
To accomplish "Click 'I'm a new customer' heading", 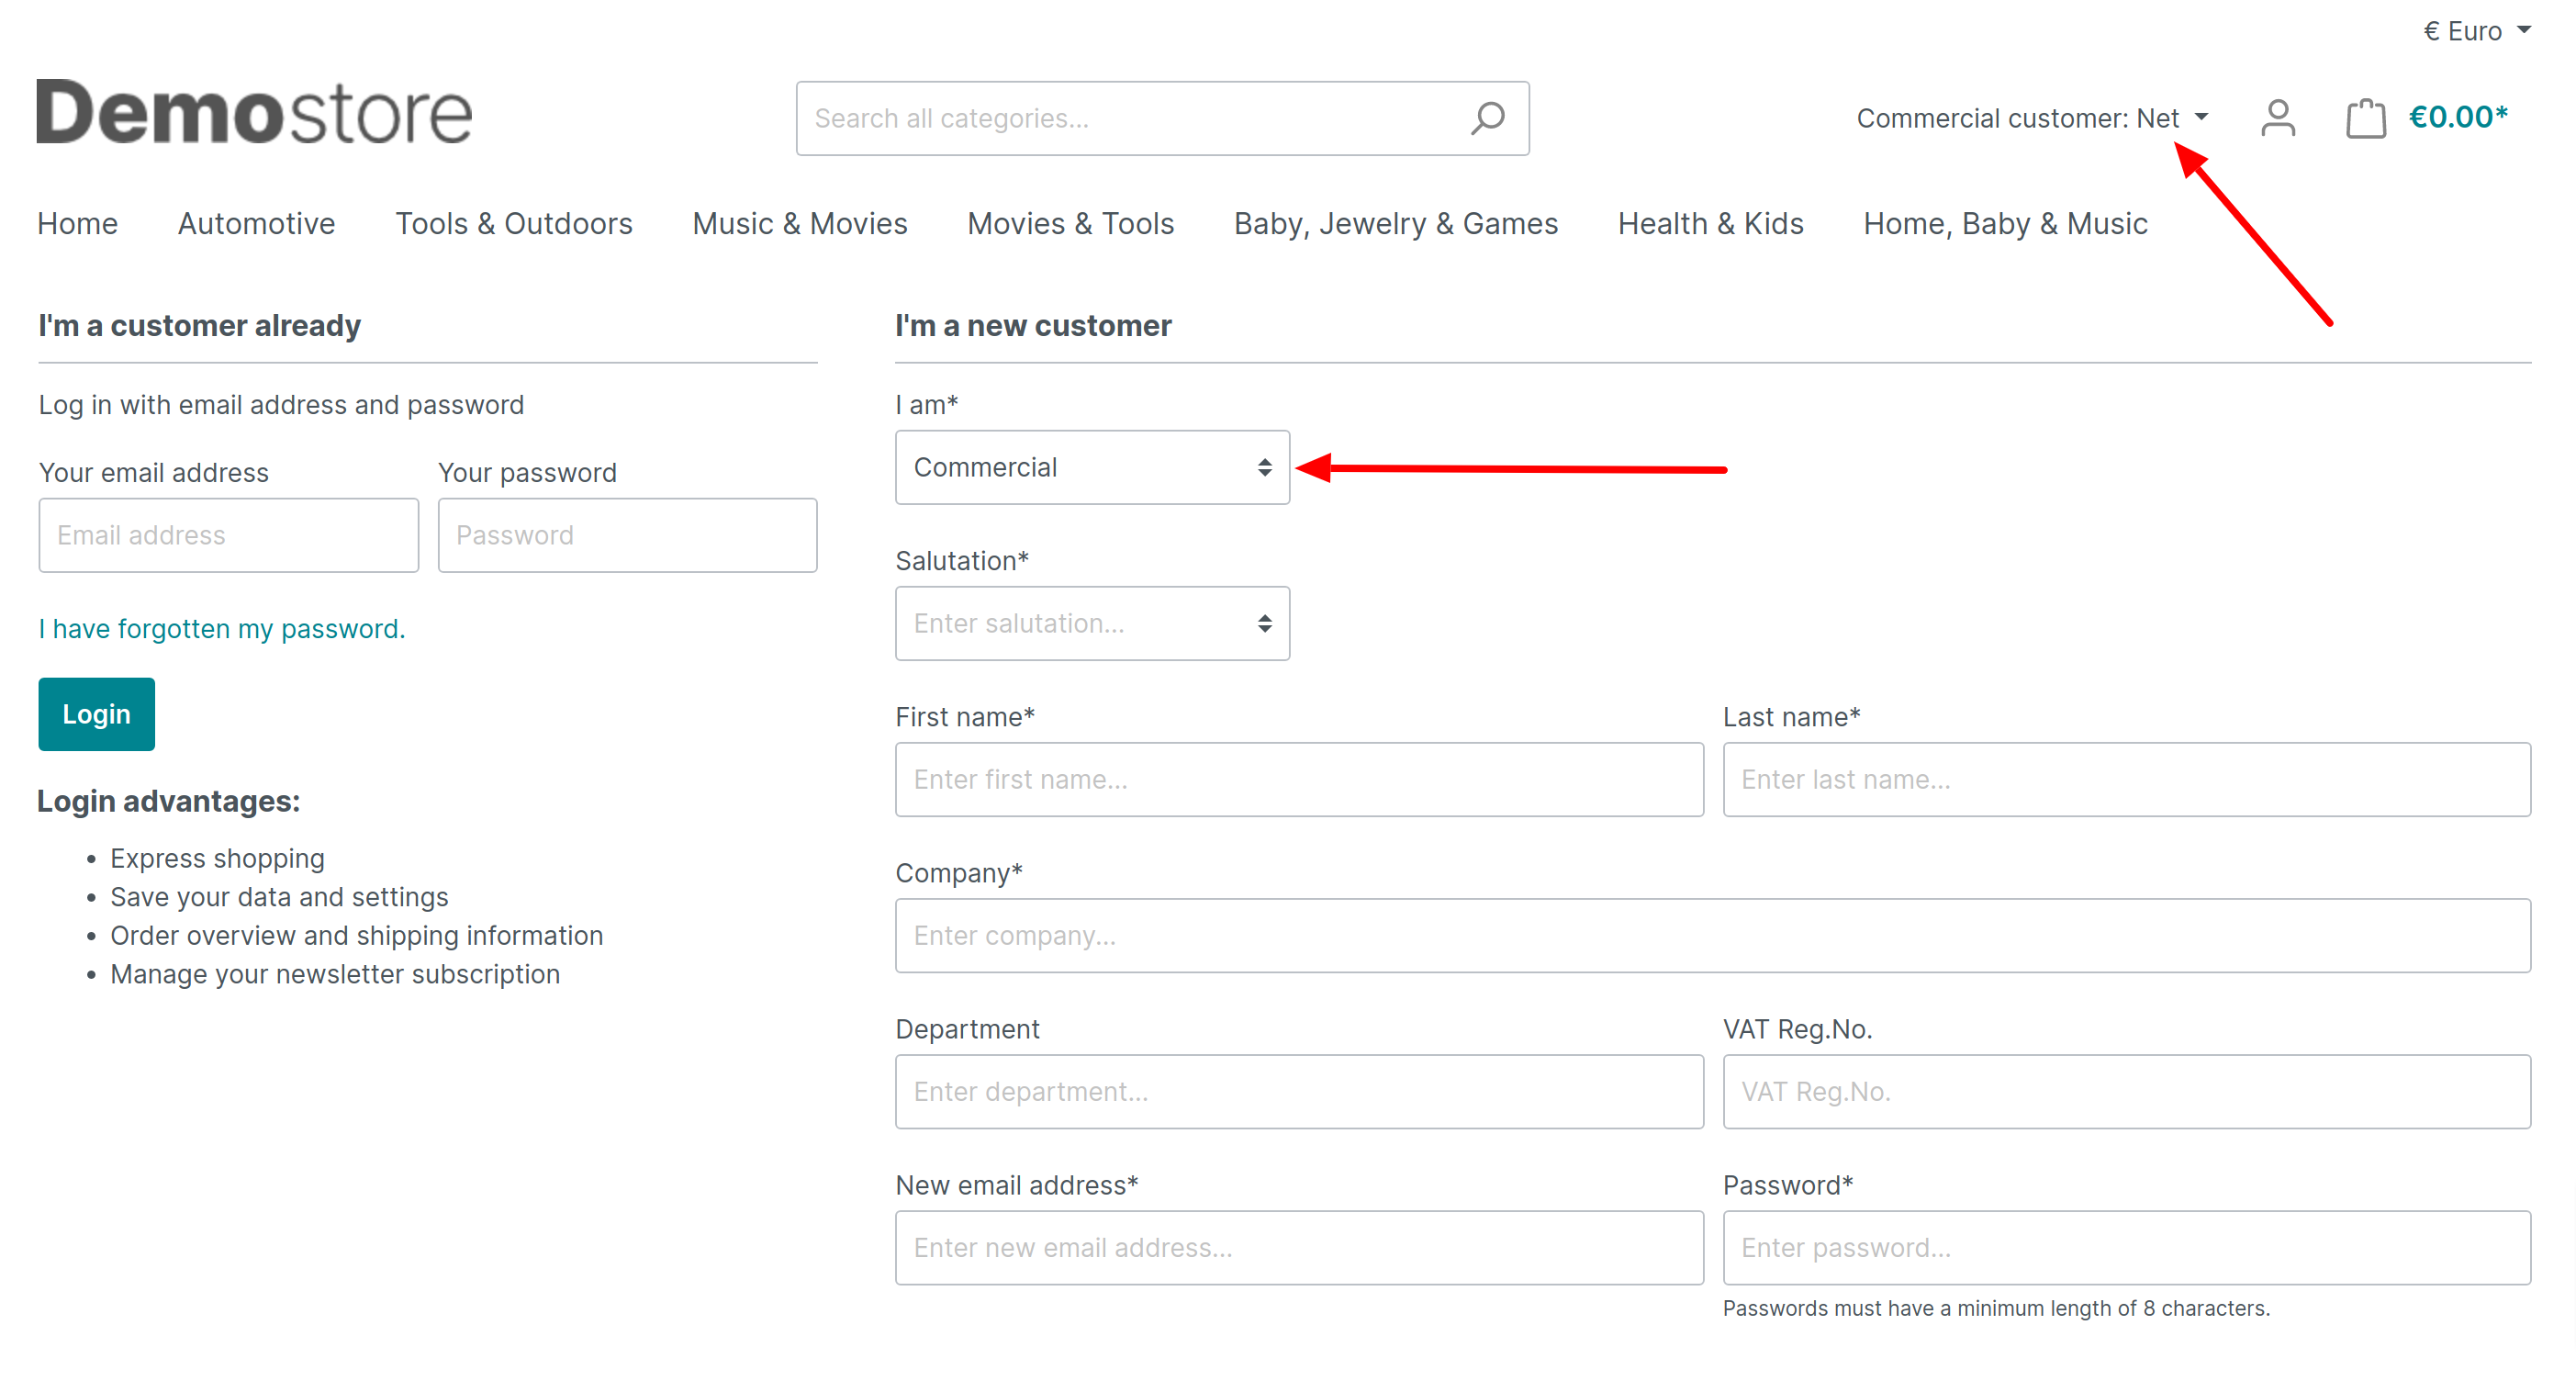I will [1032, 325].
